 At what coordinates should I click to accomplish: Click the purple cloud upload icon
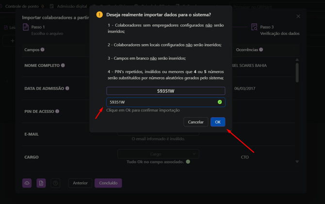[x=27, y=183]
